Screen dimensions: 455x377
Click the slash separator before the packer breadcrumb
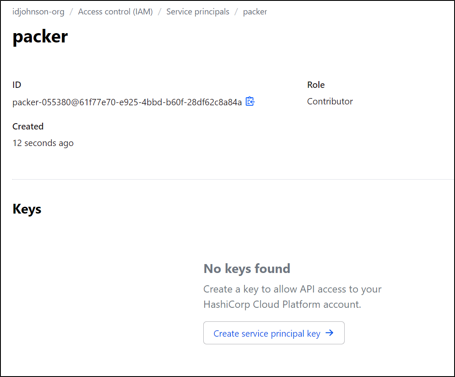(x=236, y=12)
